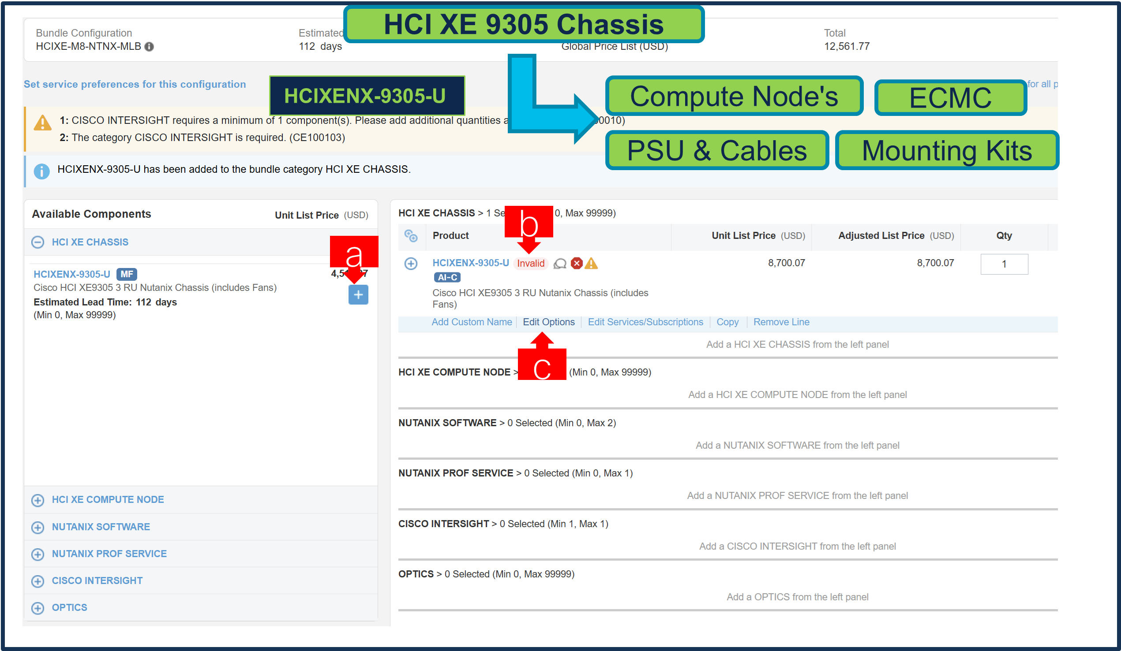Click 'Add a OPTICS from the left panel'

click(797, 597)
